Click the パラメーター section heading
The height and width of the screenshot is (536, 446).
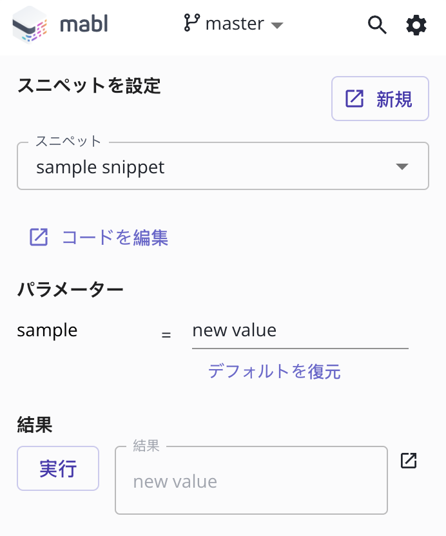70,289
